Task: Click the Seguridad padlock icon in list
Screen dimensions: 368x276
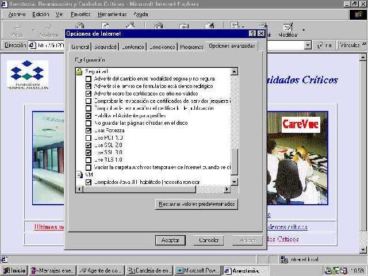Action: [79, 71]
